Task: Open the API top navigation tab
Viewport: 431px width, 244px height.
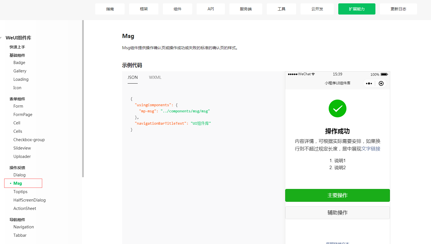Action: point(211,9)
